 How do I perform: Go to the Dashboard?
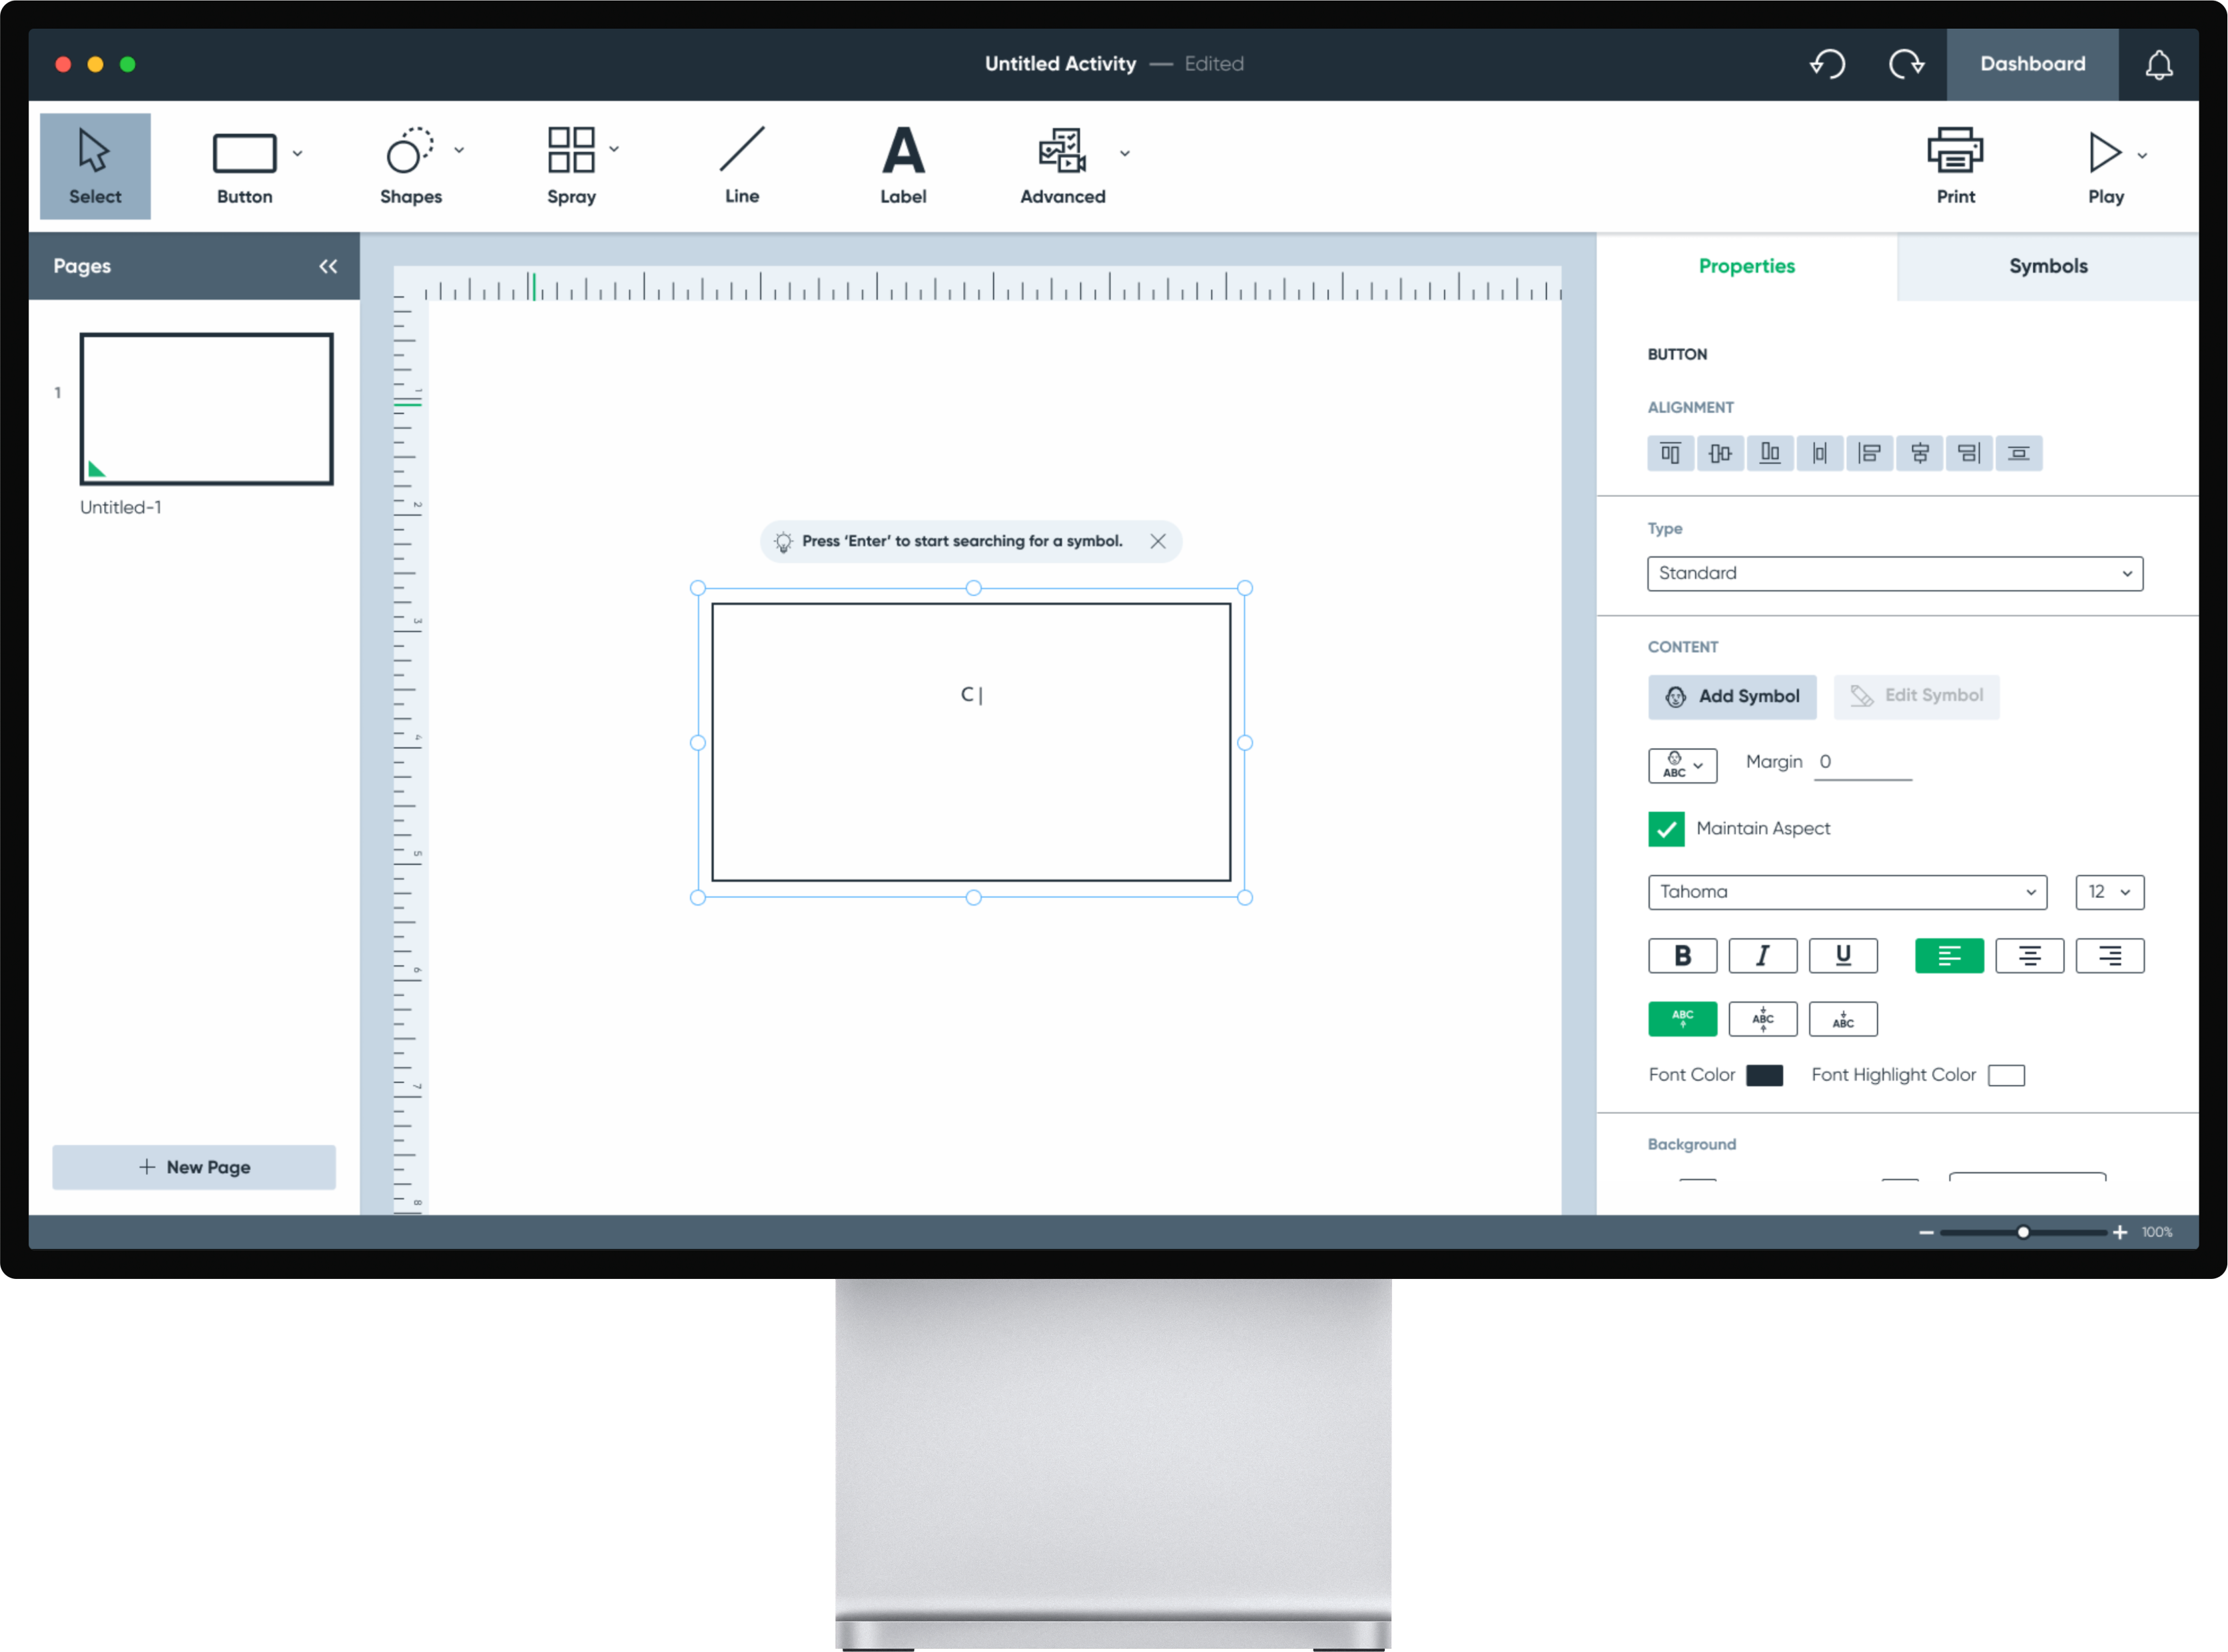(x=2032, y=64)
